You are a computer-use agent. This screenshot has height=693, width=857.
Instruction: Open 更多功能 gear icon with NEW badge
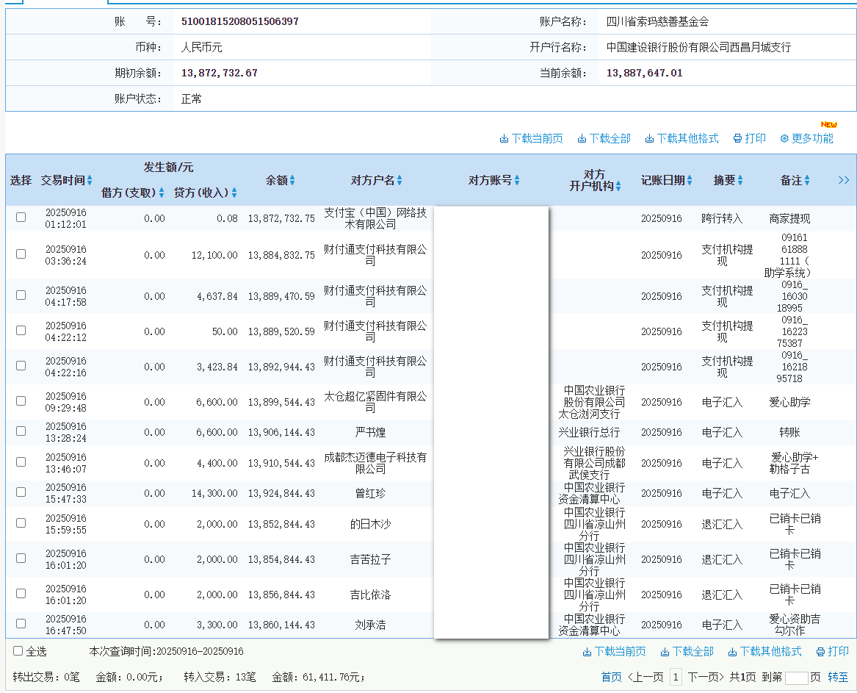pyautogui.click(x=784, y=138)
